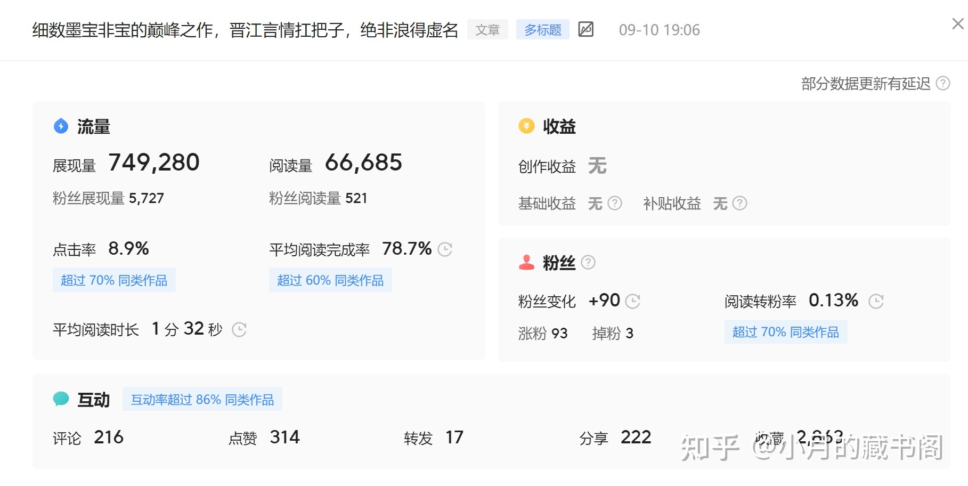Image resolution: width=968 pixels, height=486 pixels.
Task: Click the 互动率超过 86% 同类作品 badge
Action: point(202,400)
